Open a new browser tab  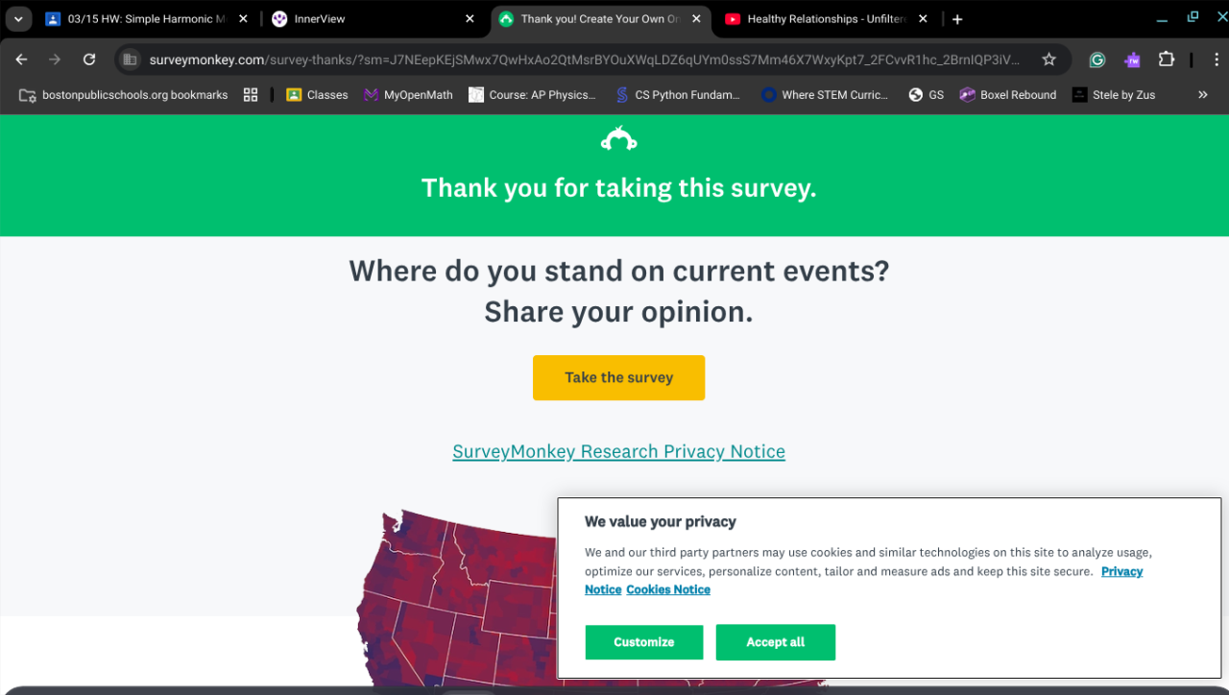click(x=957, y=19)
